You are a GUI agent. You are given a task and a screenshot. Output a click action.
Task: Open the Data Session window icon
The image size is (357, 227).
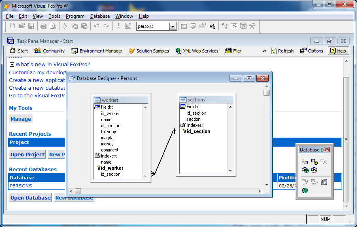pos(193,26)
